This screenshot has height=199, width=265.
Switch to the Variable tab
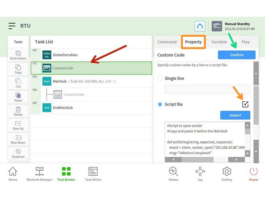click(x=219, y=42)
